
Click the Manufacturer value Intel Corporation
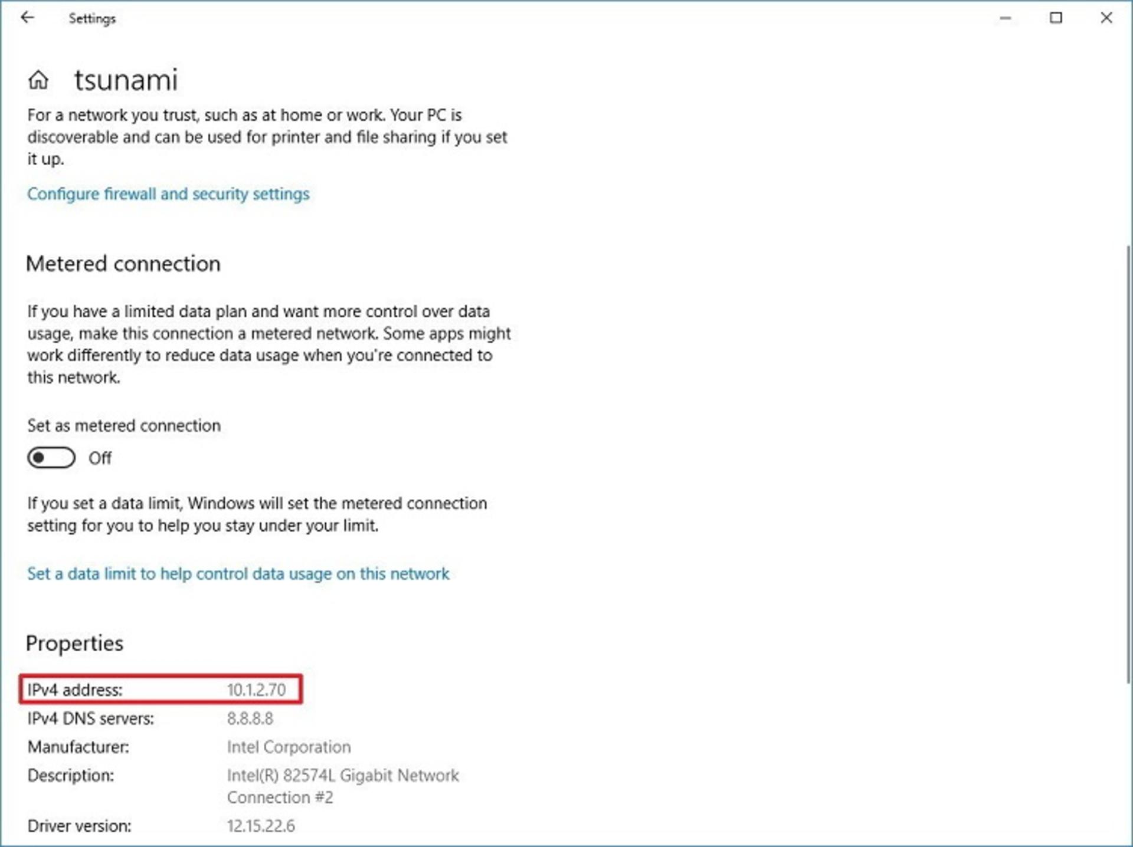point(289,747)
